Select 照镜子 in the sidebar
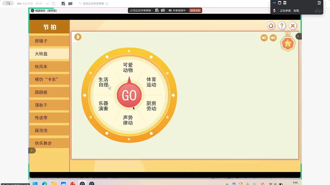 point(49,41)
